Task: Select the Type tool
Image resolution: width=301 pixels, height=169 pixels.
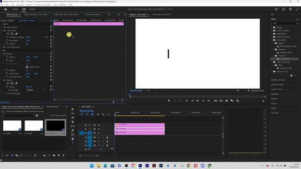Action: click(72, 143)
